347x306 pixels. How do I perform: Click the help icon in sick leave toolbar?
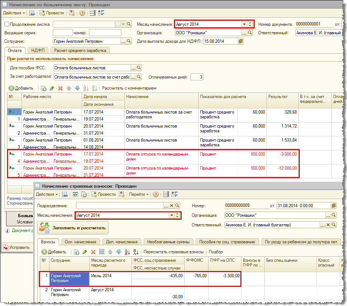82,13
